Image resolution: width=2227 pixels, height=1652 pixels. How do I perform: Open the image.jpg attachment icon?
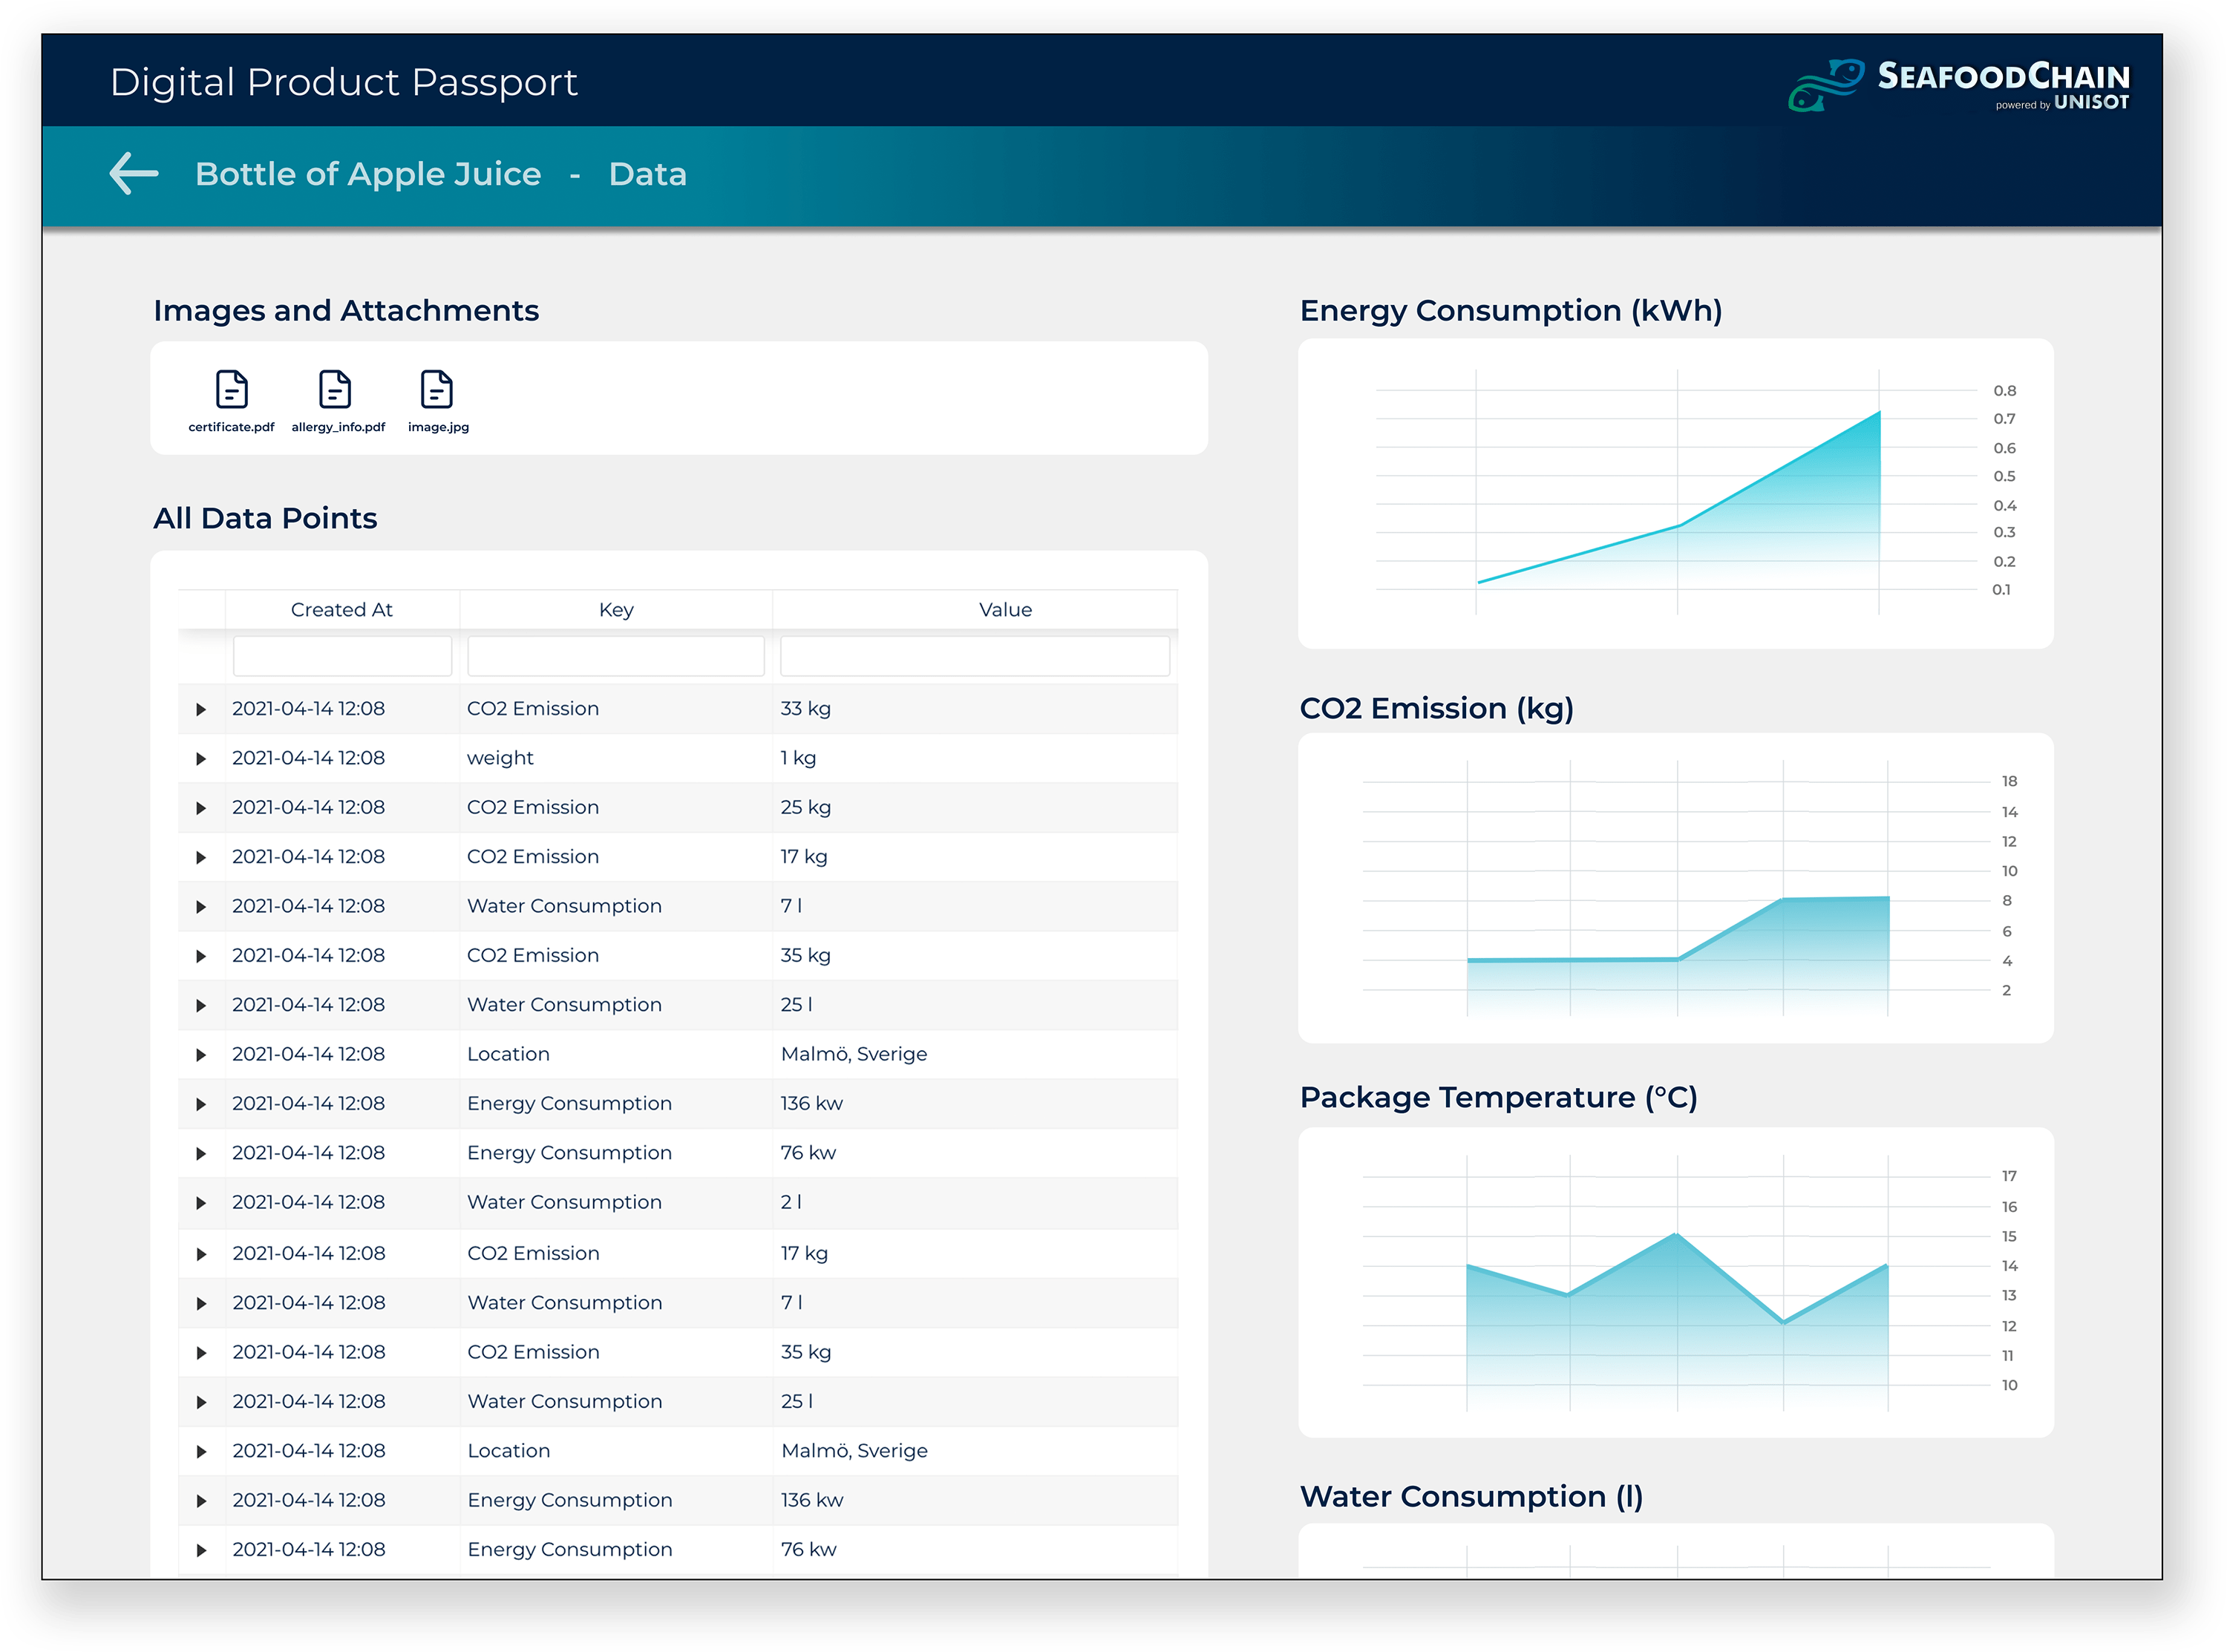click(436, 389)
